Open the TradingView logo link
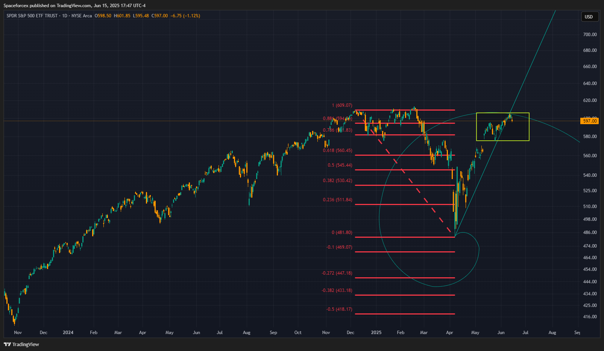Viewport: 604px width, 351px height. pos(21,344)
